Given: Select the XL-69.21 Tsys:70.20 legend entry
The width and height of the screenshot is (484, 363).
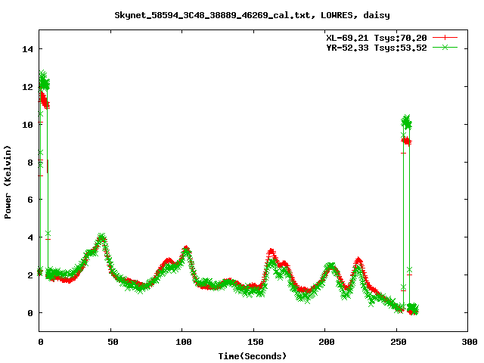Looking at the screenshot, I should pos(377,38).
